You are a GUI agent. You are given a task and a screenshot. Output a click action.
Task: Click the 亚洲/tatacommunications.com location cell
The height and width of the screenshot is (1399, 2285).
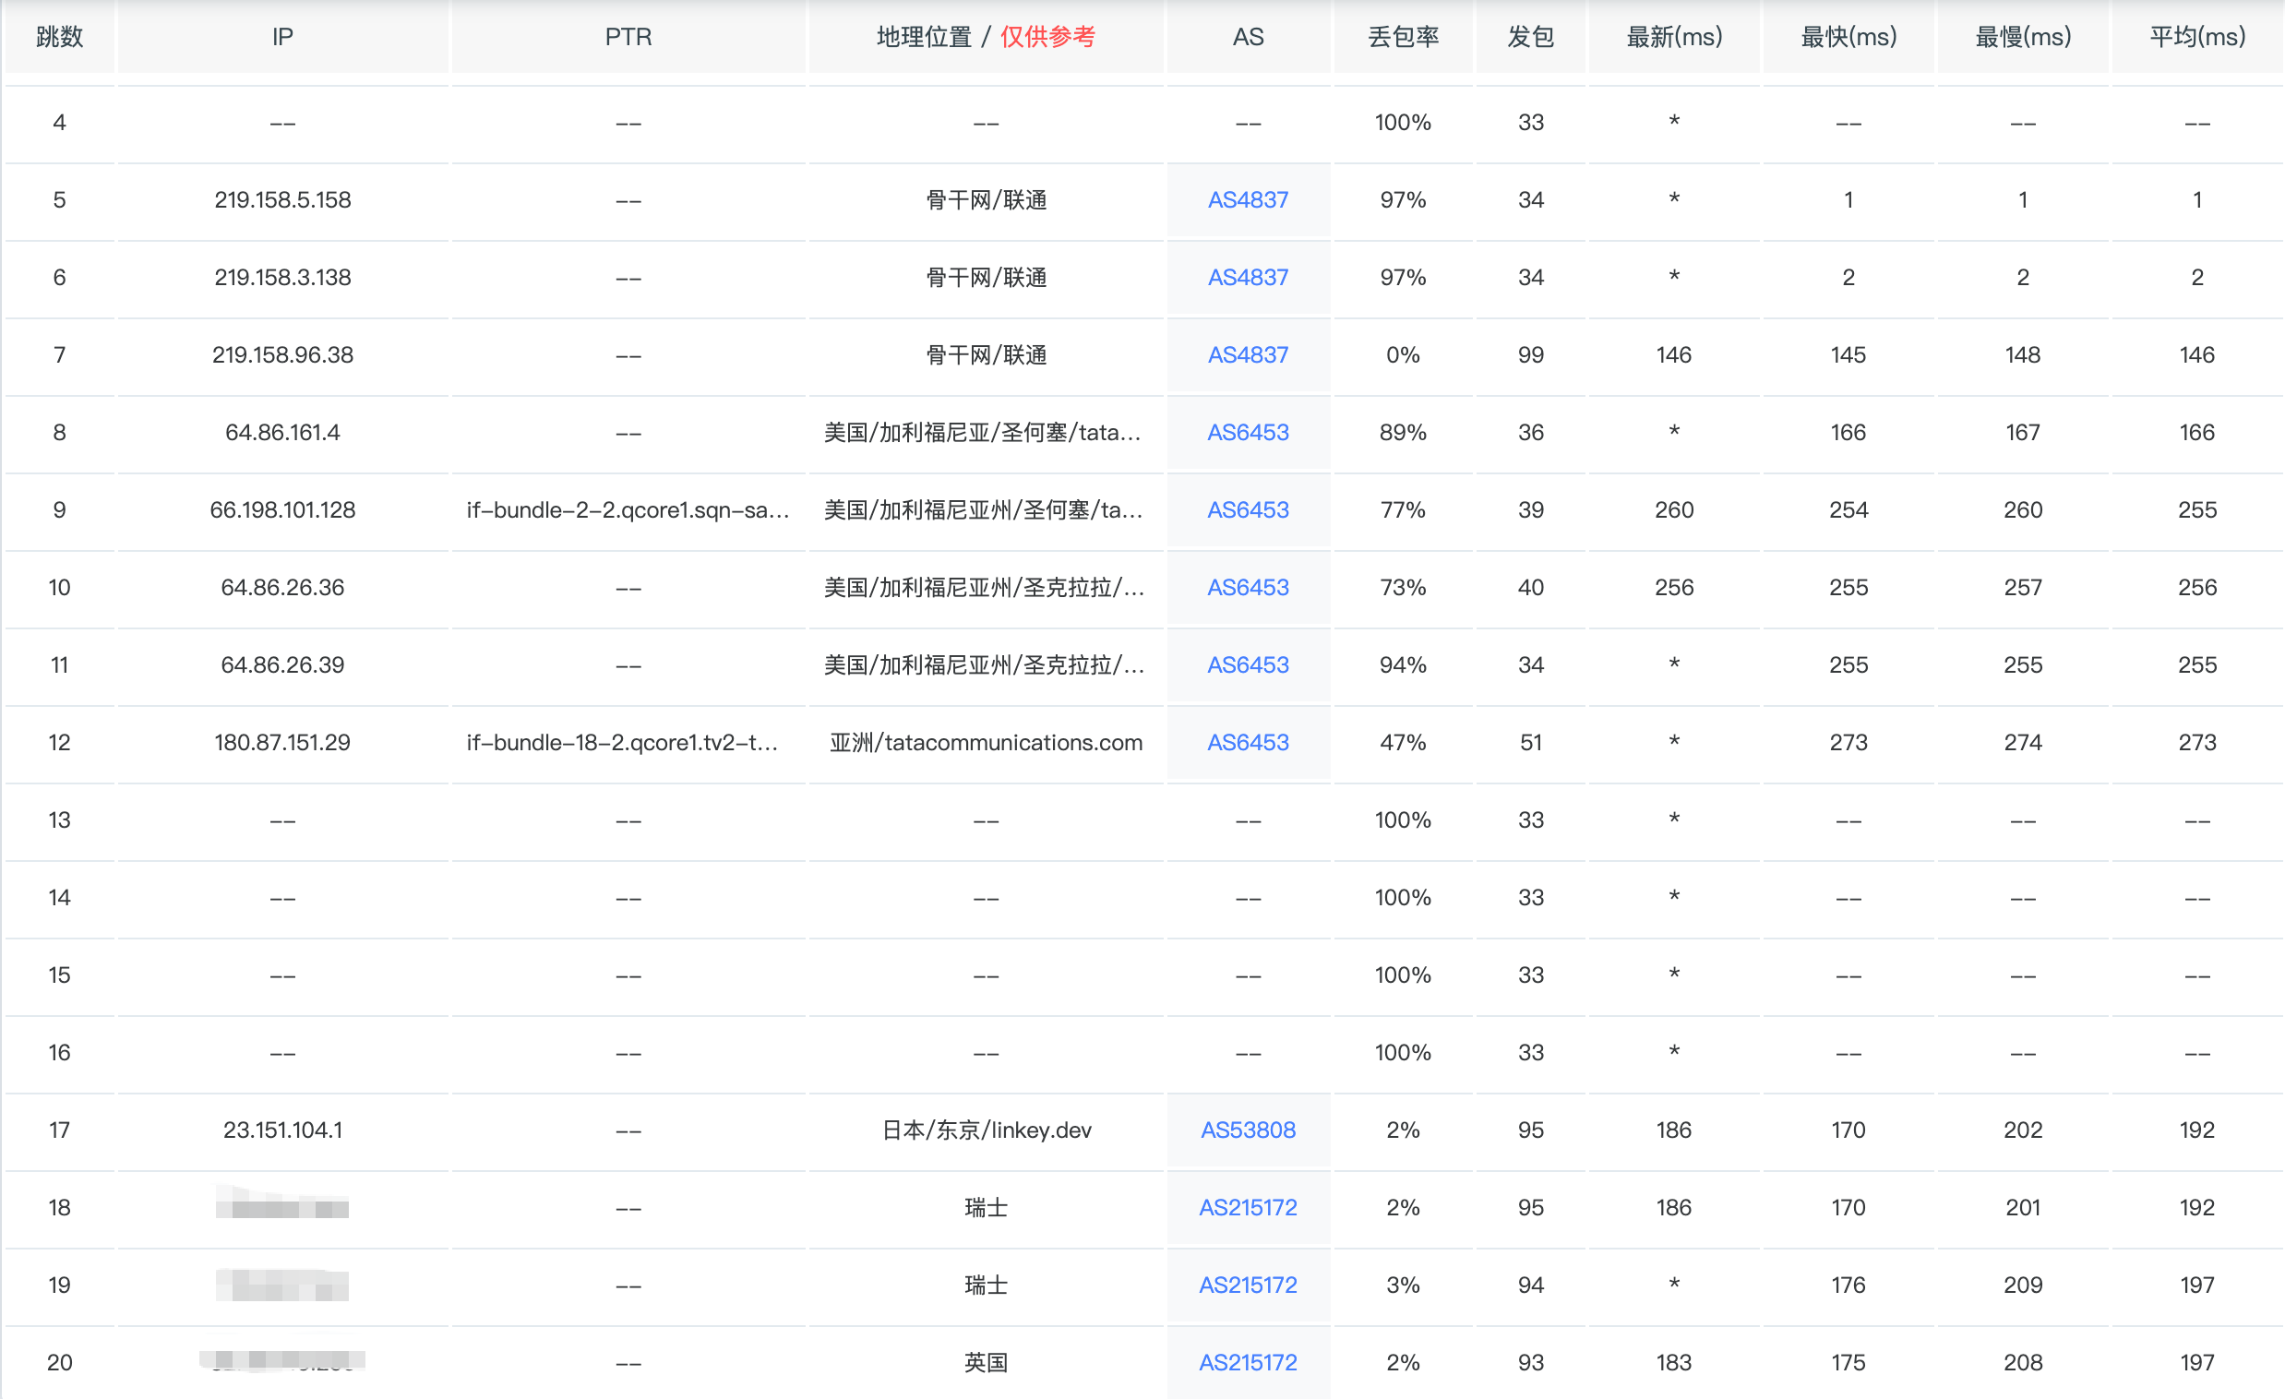[x=985, y=743]
